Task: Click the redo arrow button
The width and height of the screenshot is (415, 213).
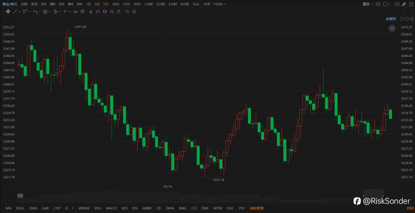Action: pyautogui.click(x=410, y=12)
